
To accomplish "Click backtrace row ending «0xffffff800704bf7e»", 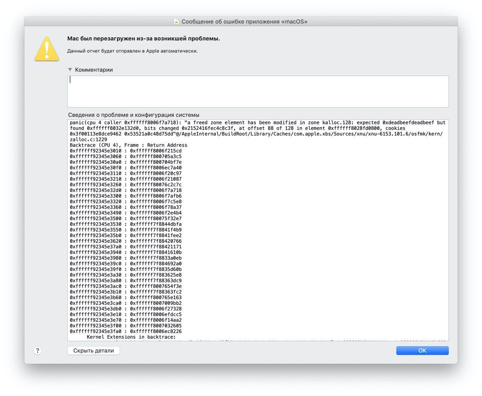I will [x=126, y=162].
